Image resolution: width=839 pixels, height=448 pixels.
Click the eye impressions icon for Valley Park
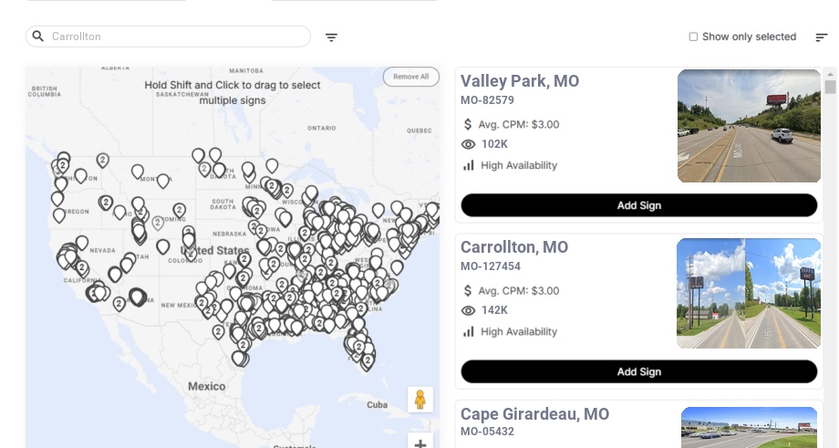pos(469,144)
